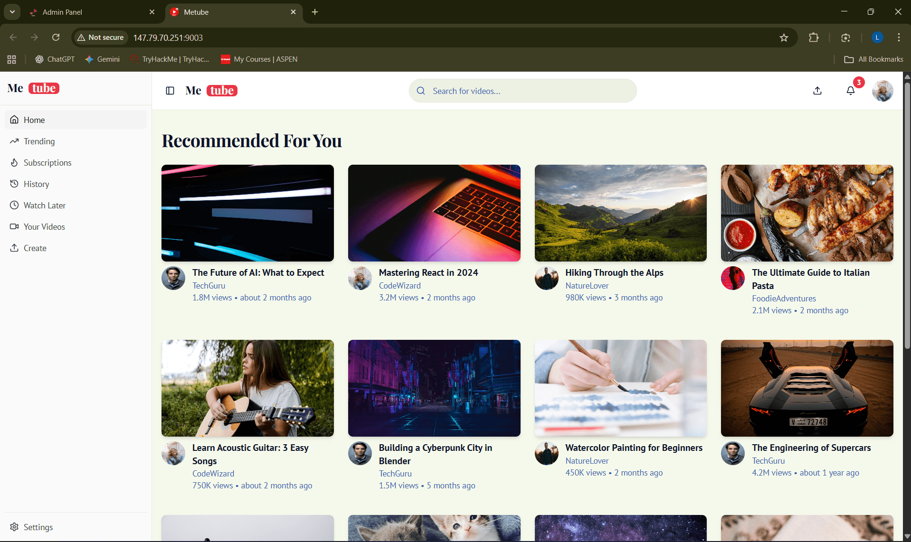The image size is (911, 542).
Task: Click the Mastering React in 2024 title
Action: pyautogui.click(x=428, y=273)
